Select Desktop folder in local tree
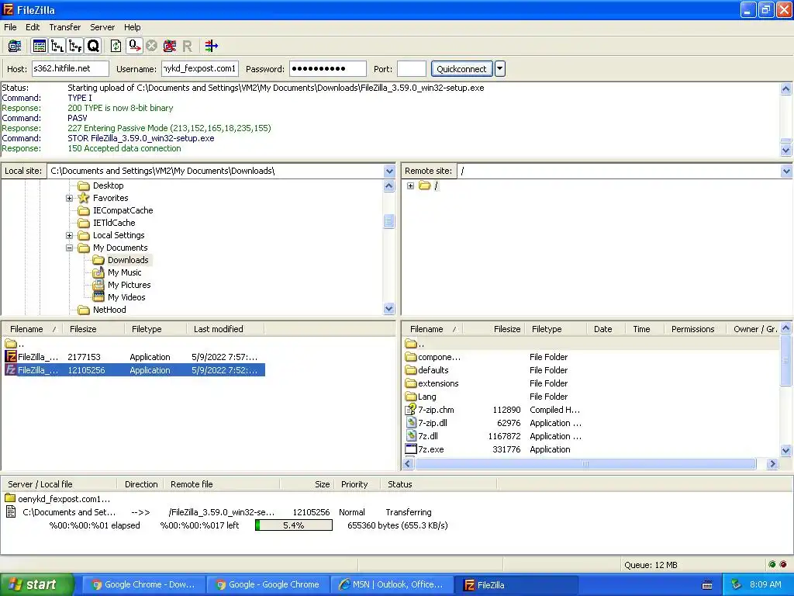 (x=108, y=185)
